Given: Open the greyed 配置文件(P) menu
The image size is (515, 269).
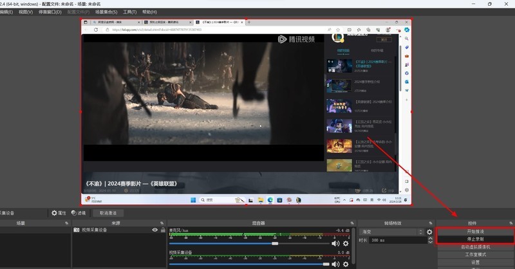Looking at the screenshot, I should [78, 12].
